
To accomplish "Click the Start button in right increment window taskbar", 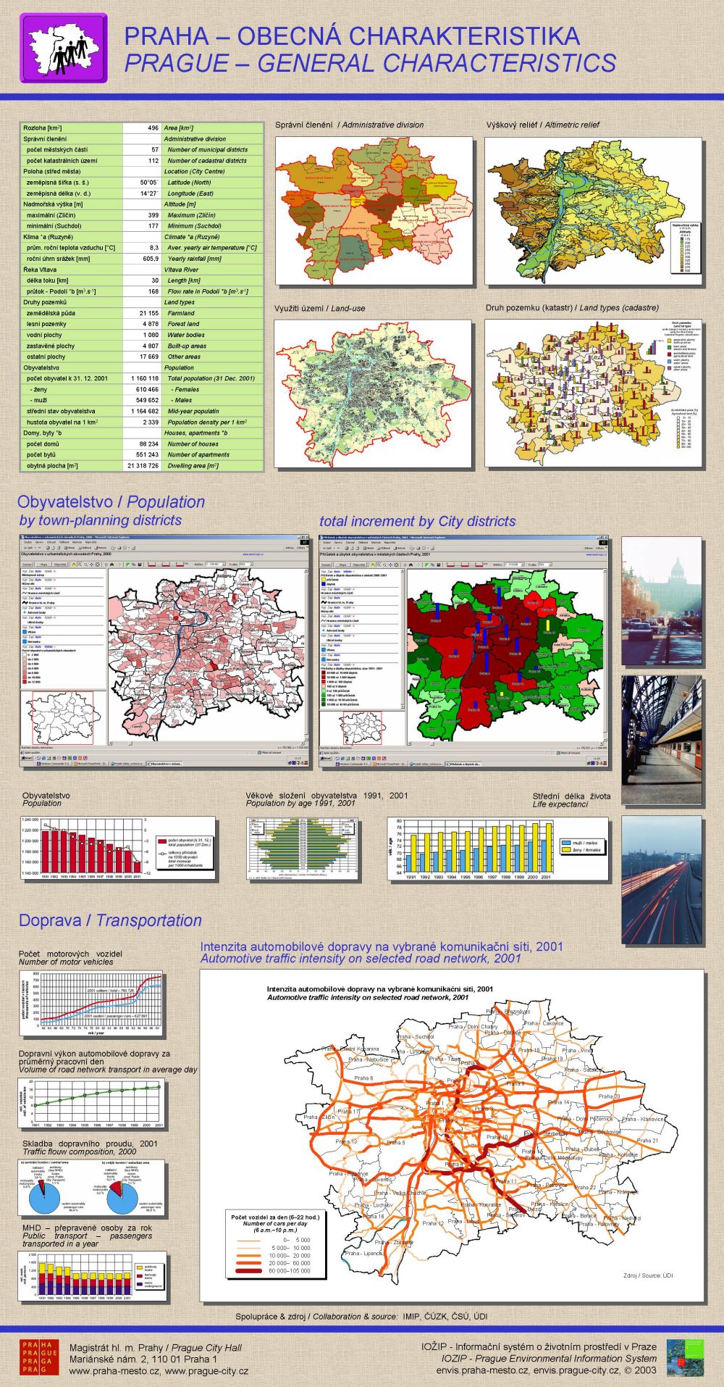I will 326,758.
